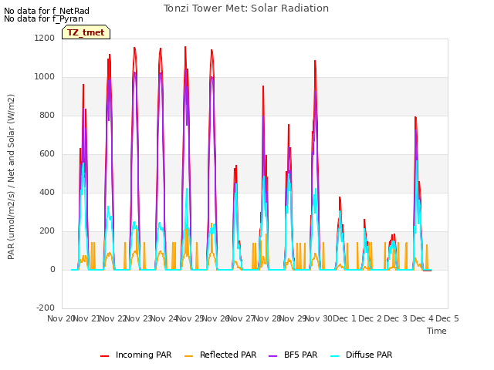This screenshot has width=494, height=370.
Task: Click the 800 y-axis tick label
Action: (47, 115)
